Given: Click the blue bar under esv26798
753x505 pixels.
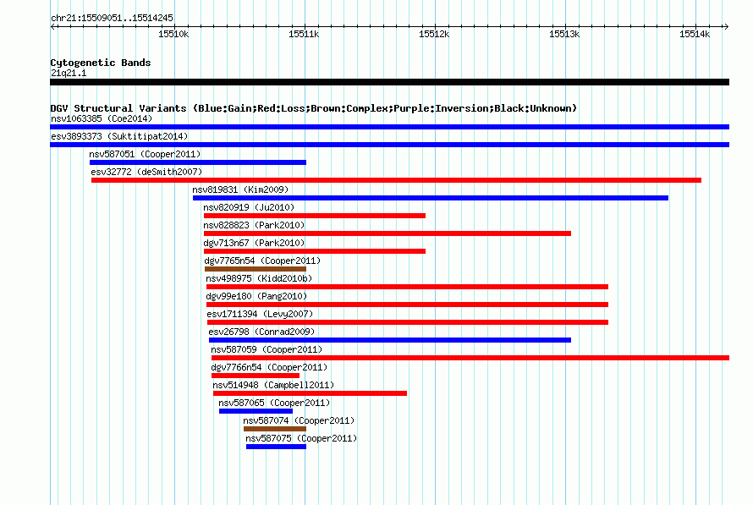Looking at the screenshot, I should point(390,340).
